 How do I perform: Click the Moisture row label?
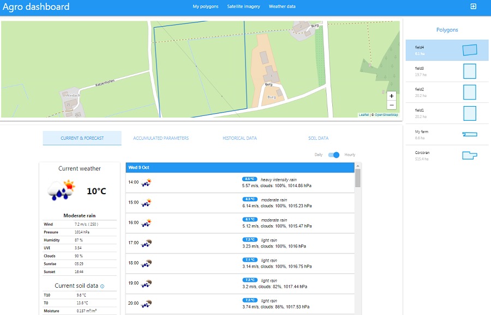click(51, 311)
